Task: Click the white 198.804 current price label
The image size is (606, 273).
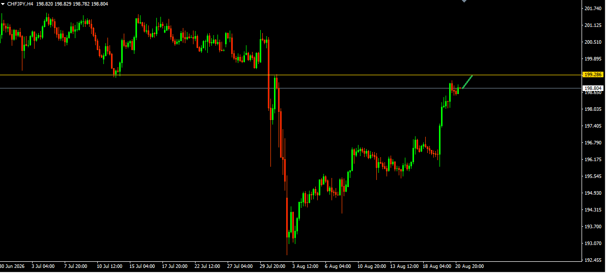Action: point(593,88)
